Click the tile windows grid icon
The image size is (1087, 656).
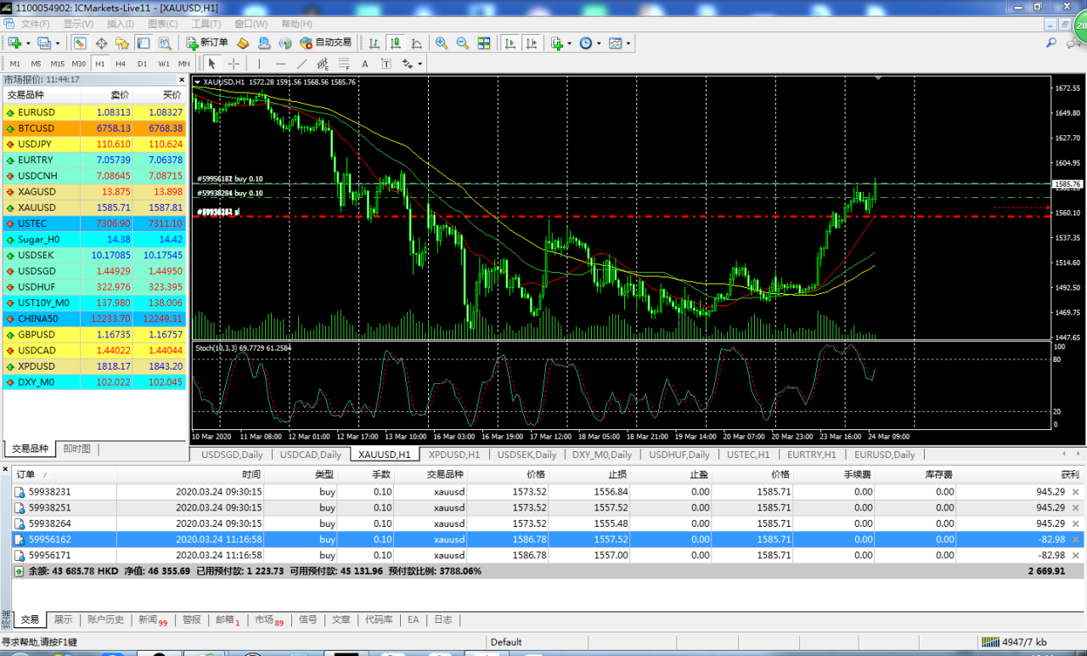click(x=484, y=42)
